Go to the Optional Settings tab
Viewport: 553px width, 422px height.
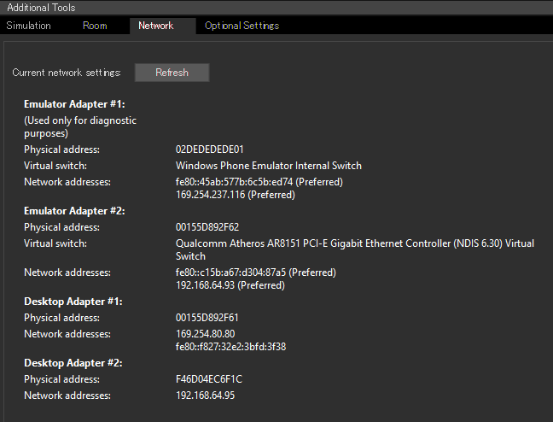coord(242,26)
